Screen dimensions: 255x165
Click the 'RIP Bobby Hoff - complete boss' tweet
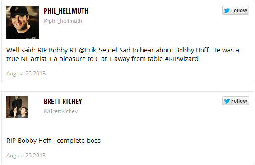pos(54,141)
